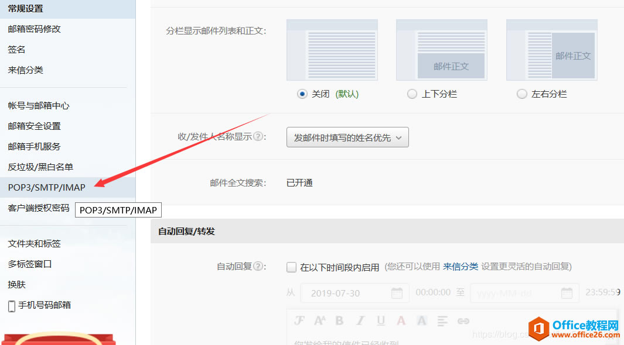Insert a hyperlink using the chain icon
The image size is (624, 345).
(463, 320)
